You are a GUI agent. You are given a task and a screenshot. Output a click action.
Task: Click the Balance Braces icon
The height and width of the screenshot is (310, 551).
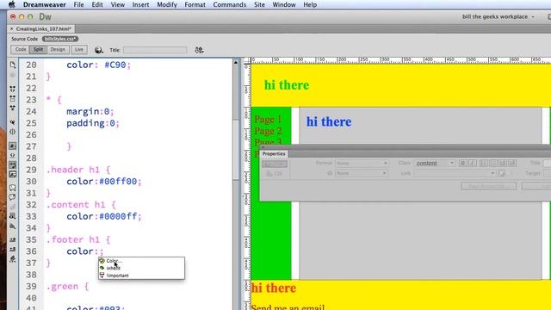click(x=13, y=132)
